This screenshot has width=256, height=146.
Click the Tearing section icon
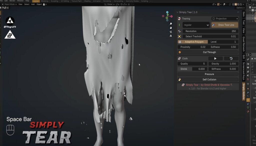179,19
